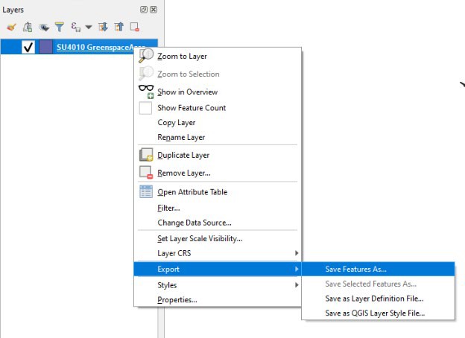
Task: Choose Save as QGIS Layer Style File...
Action: (x=378, y=313)
